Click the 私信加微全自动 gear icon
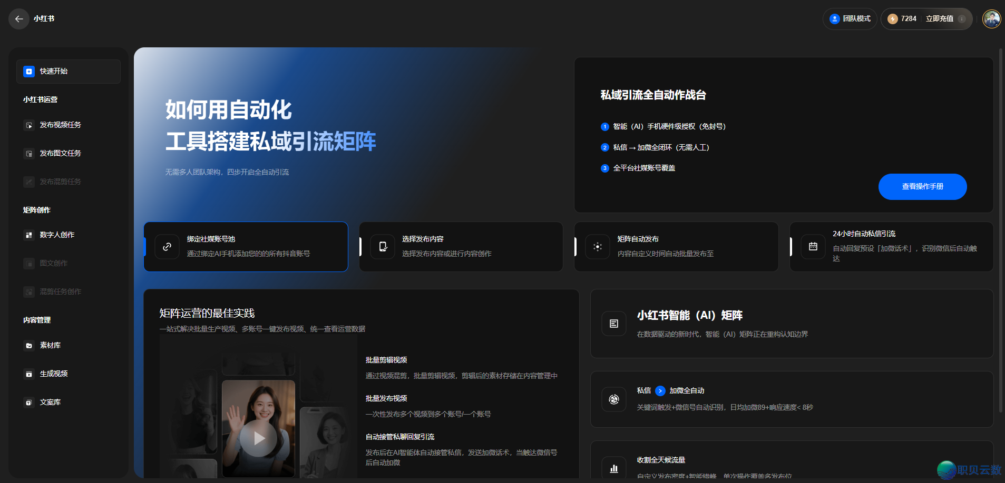 613,399
